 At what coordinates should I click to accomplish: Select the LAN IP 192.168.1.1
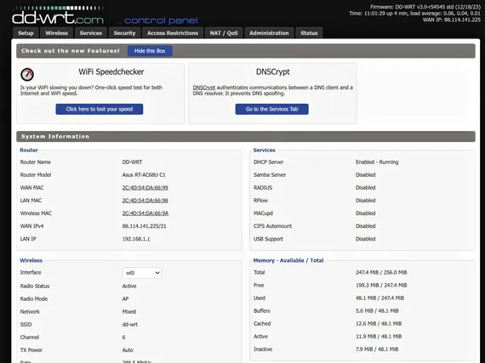click(136, 239)
